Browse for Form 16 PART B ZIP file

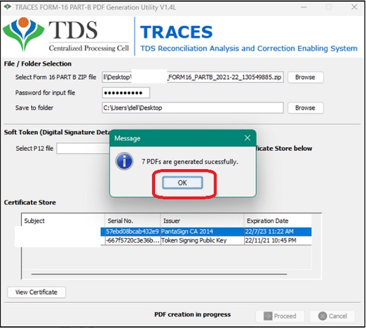(306, 77)
